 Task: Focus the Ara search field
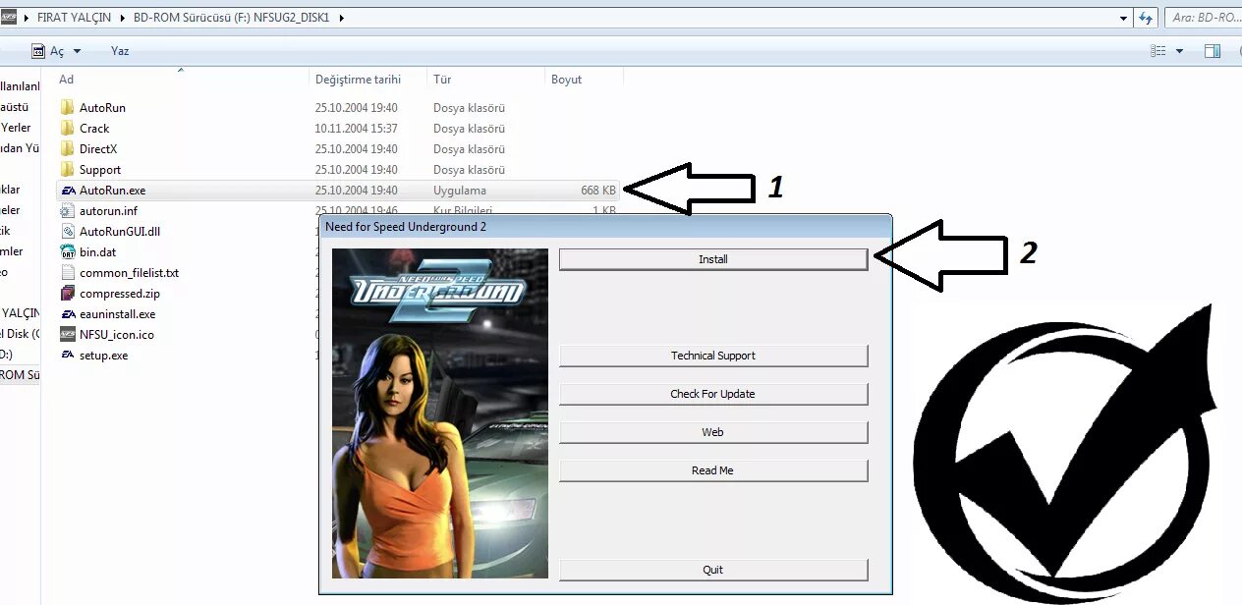[1203, 18]
